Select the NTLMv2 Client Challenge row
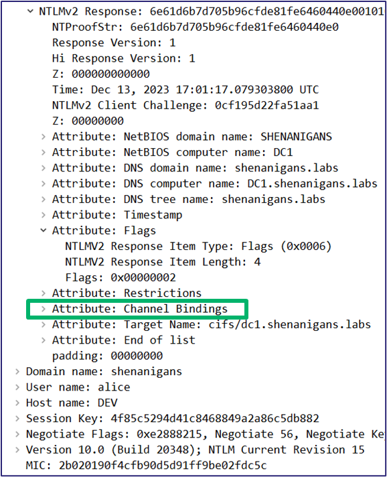Screen dimensions: 387x477 click(x=185, y=105)
